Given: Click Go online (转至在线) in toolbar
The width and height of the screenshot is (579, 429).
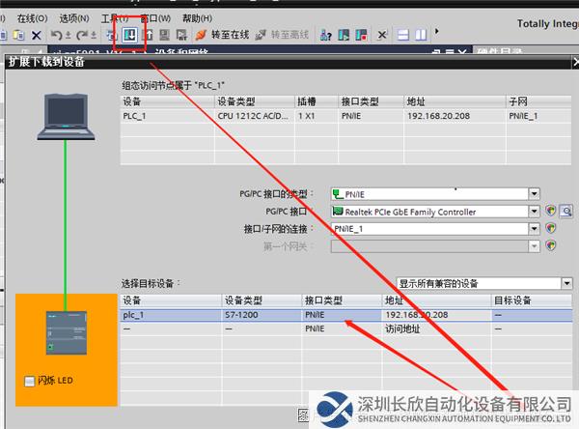Looking at the screenshot, I should tap(222, 35).
